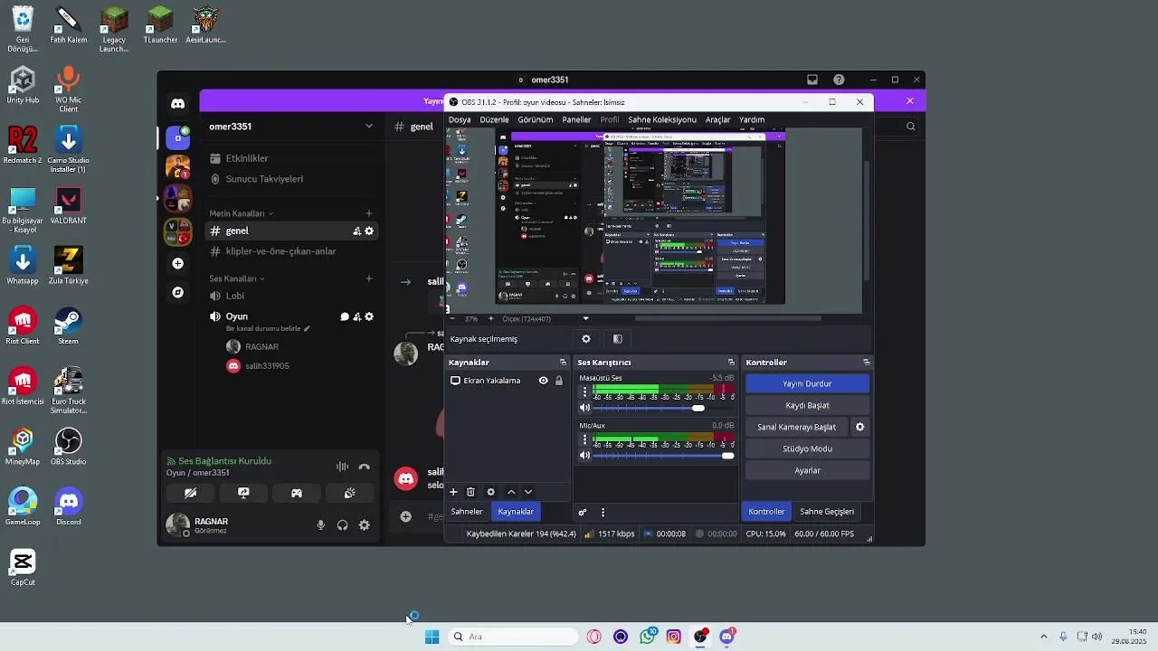This screenshot has height=651, width=1158.
Task: Add a source in OBS Kaynaklar panel
Action: click(x=453, y=492)
